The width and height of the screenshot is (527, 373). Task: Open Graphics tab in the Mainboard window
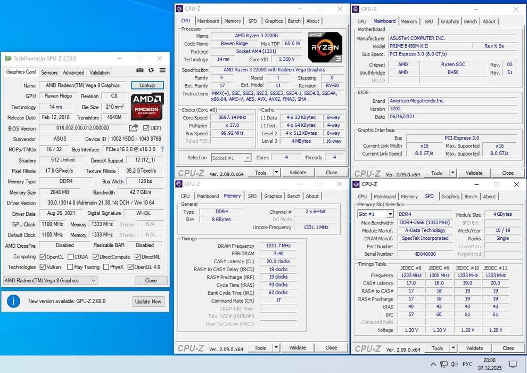pyautogui.click(x=450, y=21)
